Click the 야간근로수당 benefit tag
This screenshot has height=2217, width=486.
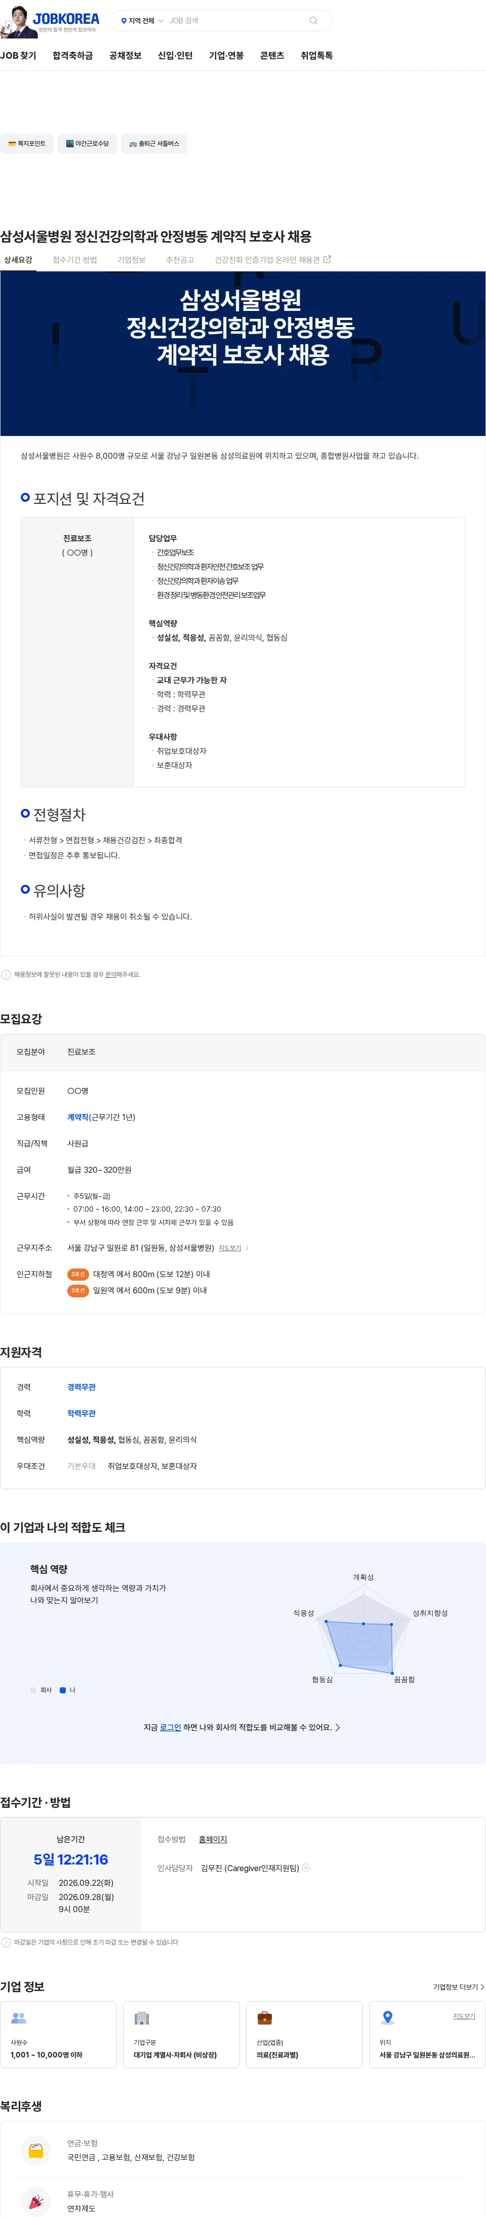pos(87,144)
